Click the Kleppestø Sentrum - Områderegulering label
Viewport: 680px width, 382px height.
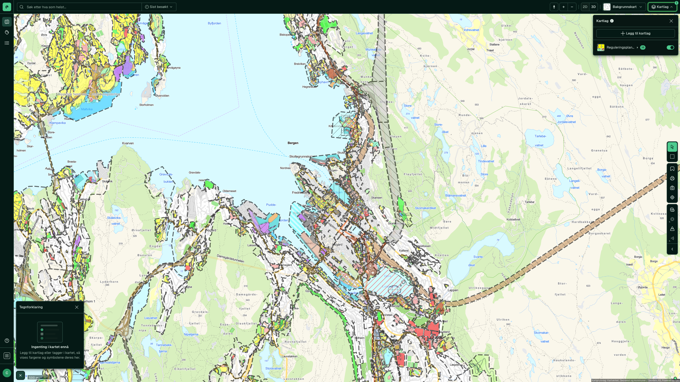pyautogui.click(x=88, y=94)
